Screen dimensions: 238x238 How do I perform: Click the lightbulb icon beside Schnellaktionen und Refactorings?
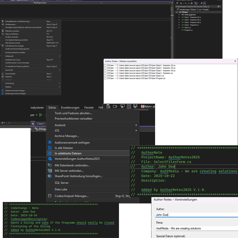(x=3, y=21)
